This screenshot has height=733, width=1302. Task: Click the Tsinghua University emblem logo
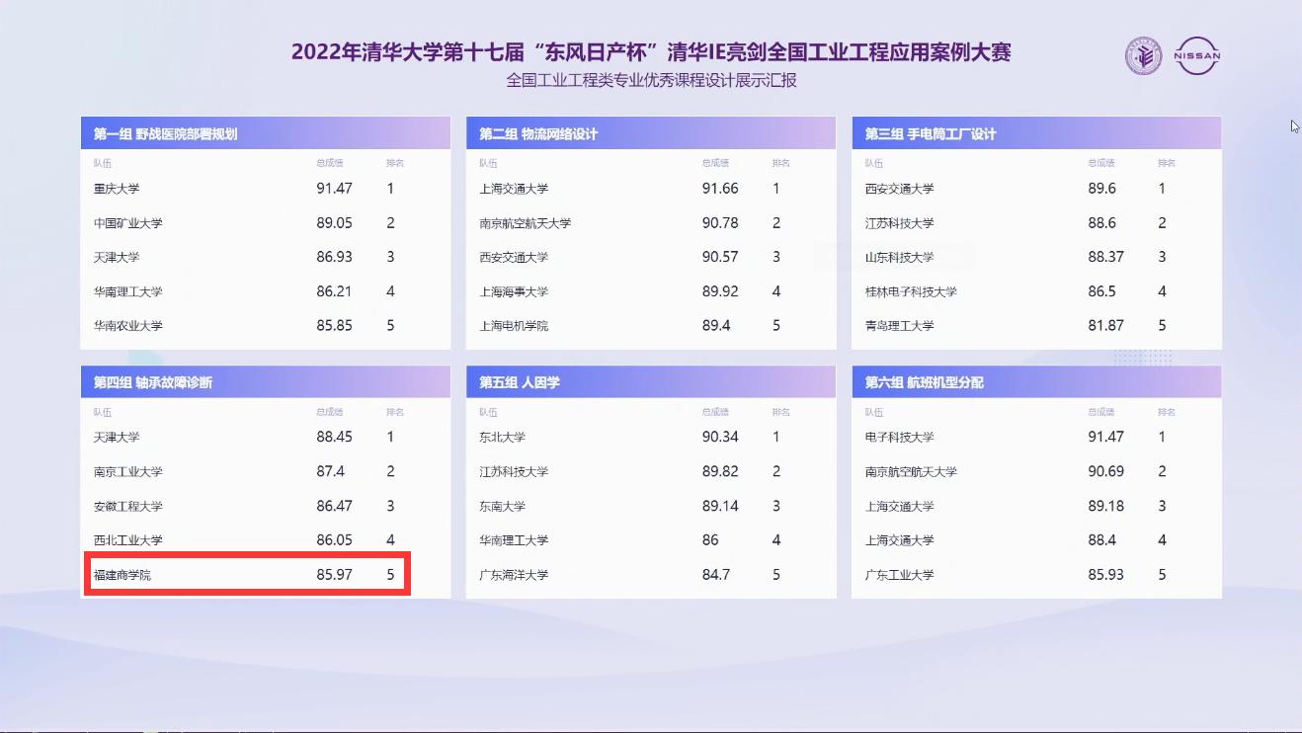[x=1145, y=56]
